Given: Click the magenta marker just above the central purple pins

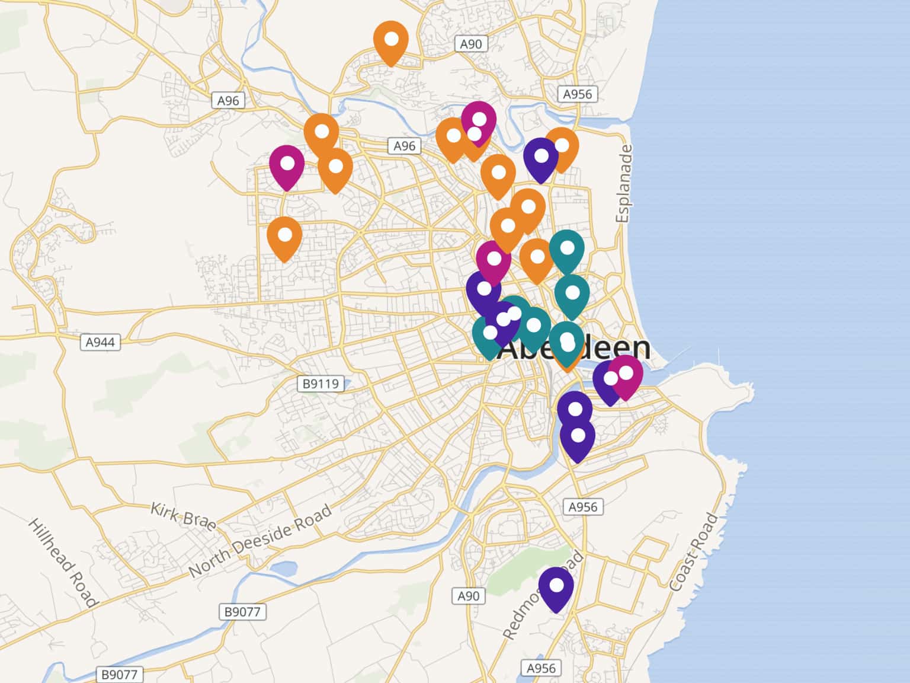Looking at the screenshot, I should tap(494, 260).
